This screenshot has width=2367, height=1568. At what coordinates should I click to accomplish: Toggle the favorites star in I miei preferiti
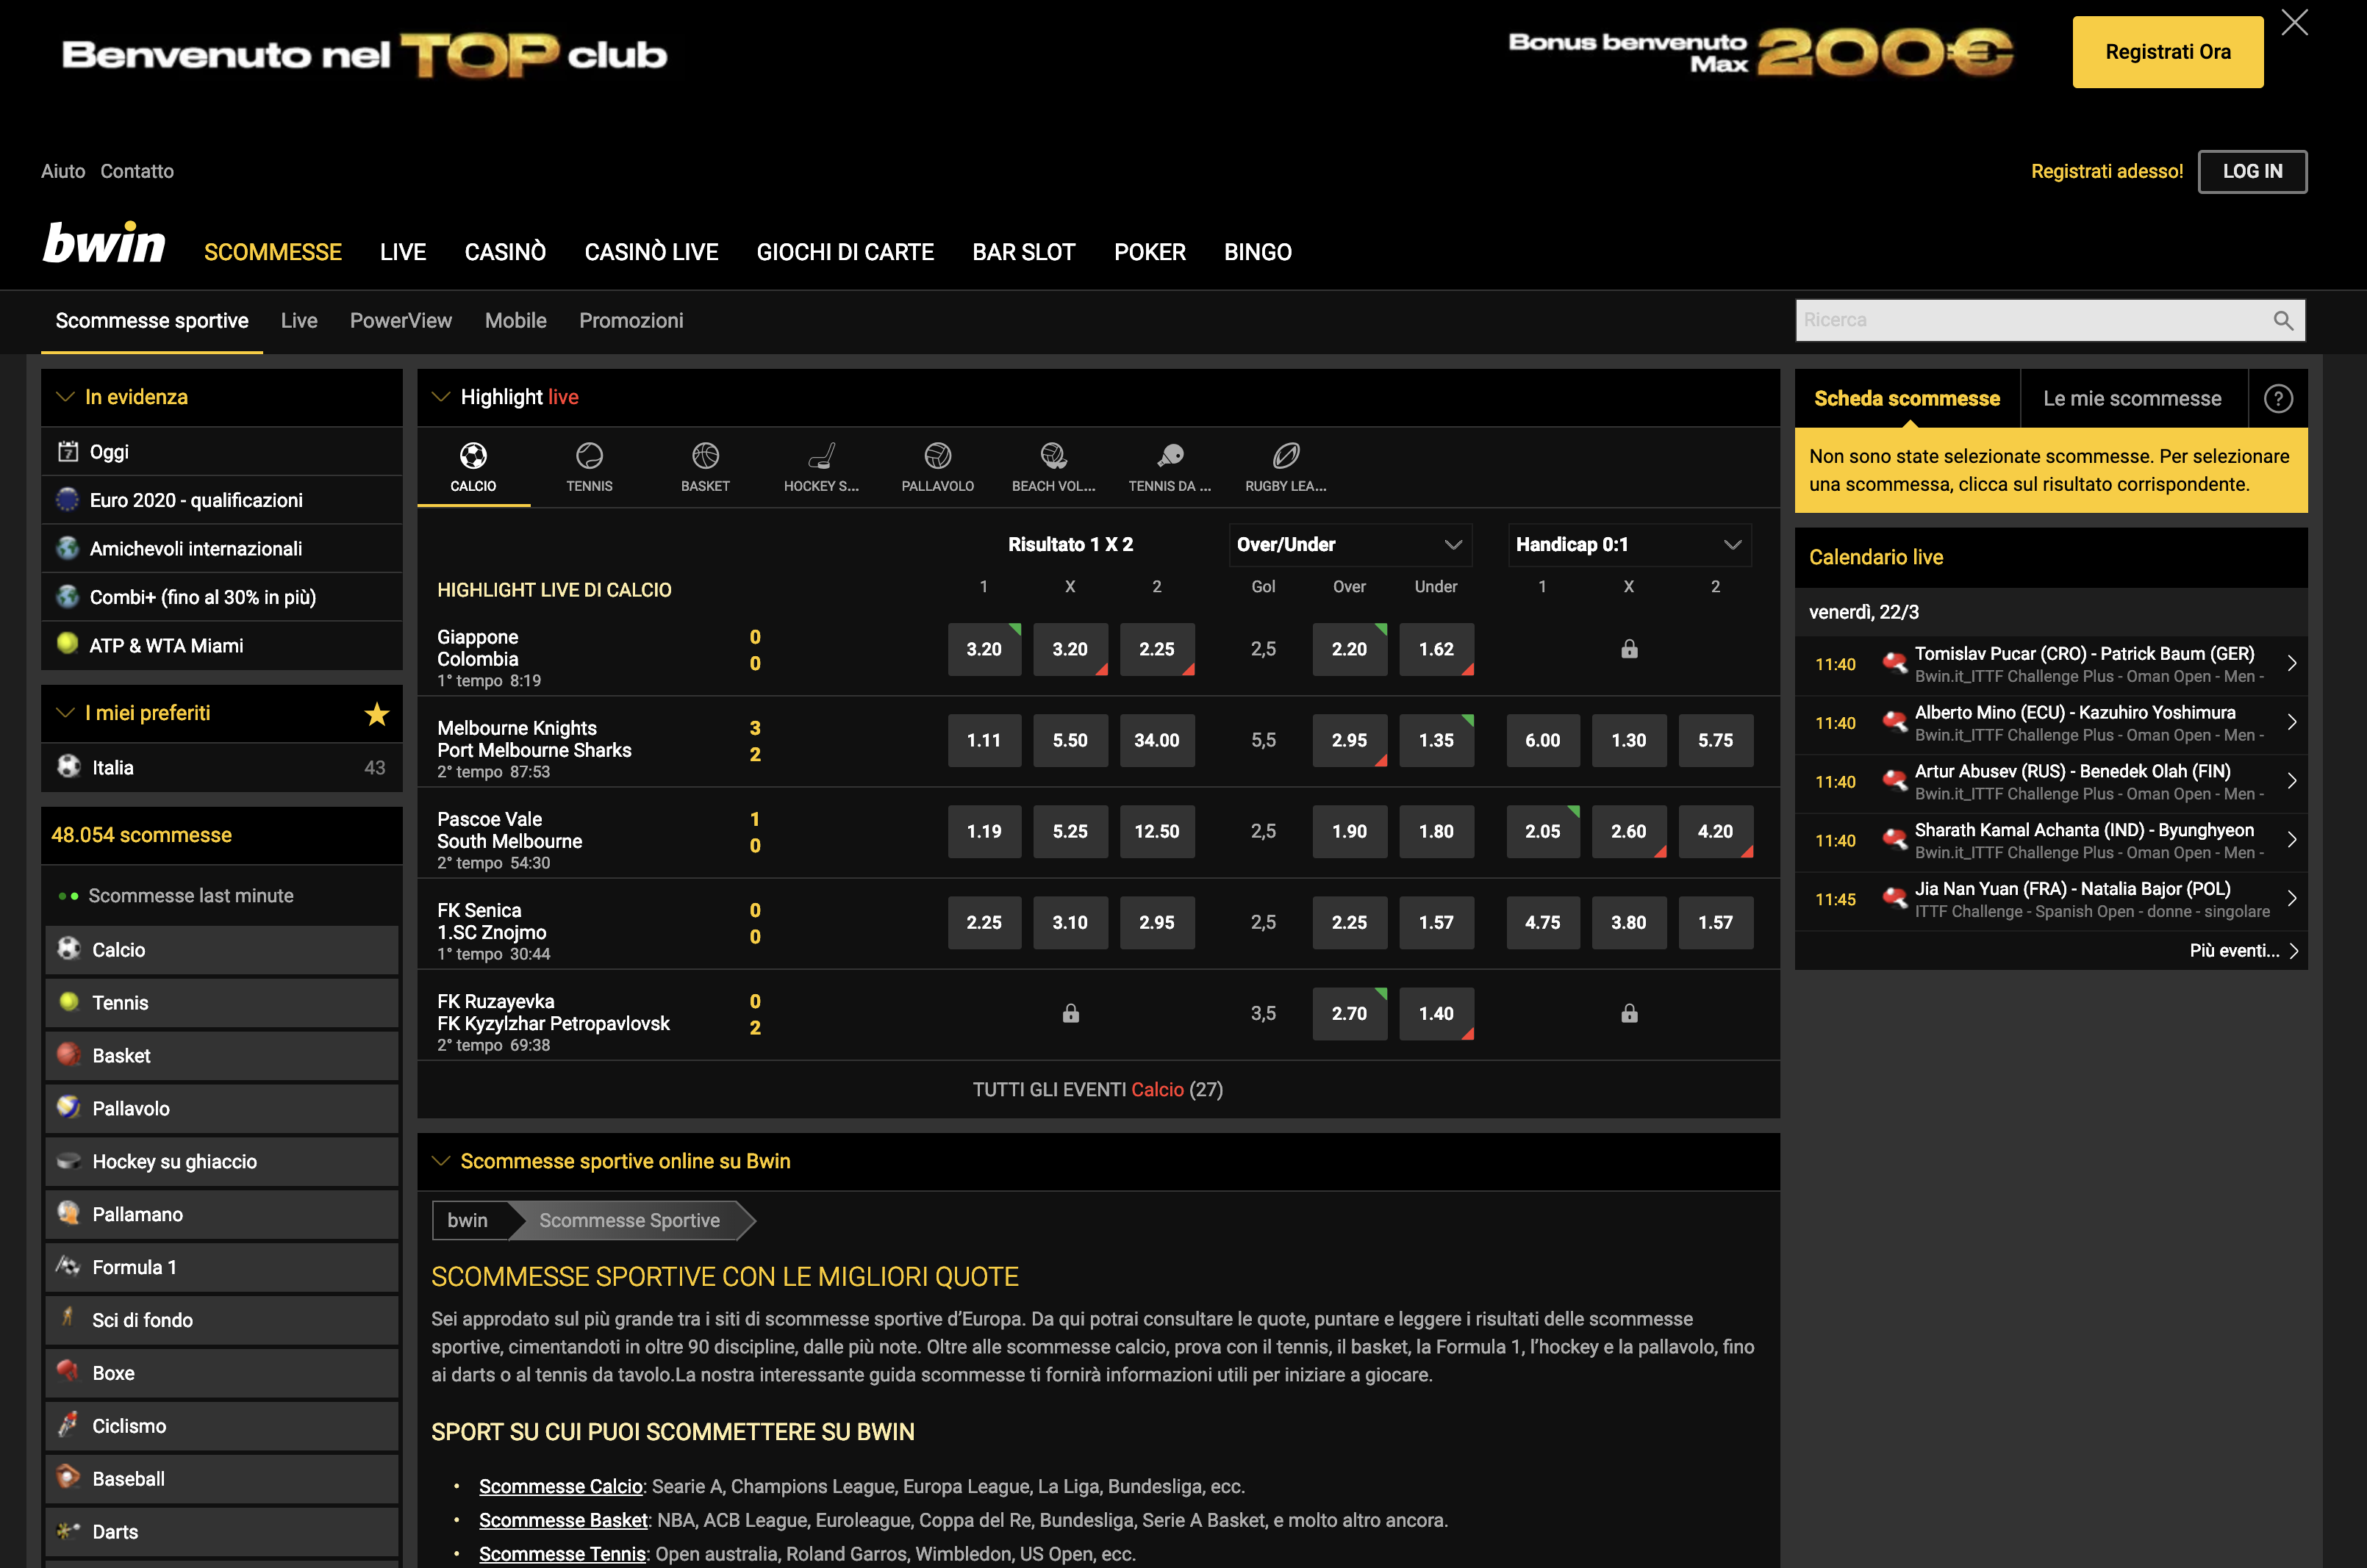coord(376,713)
